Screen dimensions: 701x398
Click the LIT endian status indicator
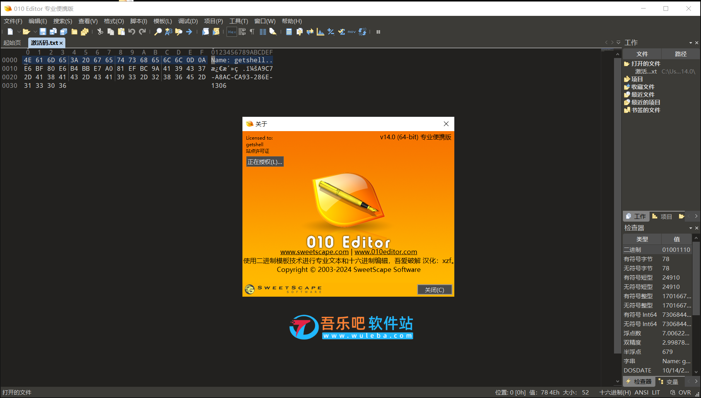pos(656,392)
